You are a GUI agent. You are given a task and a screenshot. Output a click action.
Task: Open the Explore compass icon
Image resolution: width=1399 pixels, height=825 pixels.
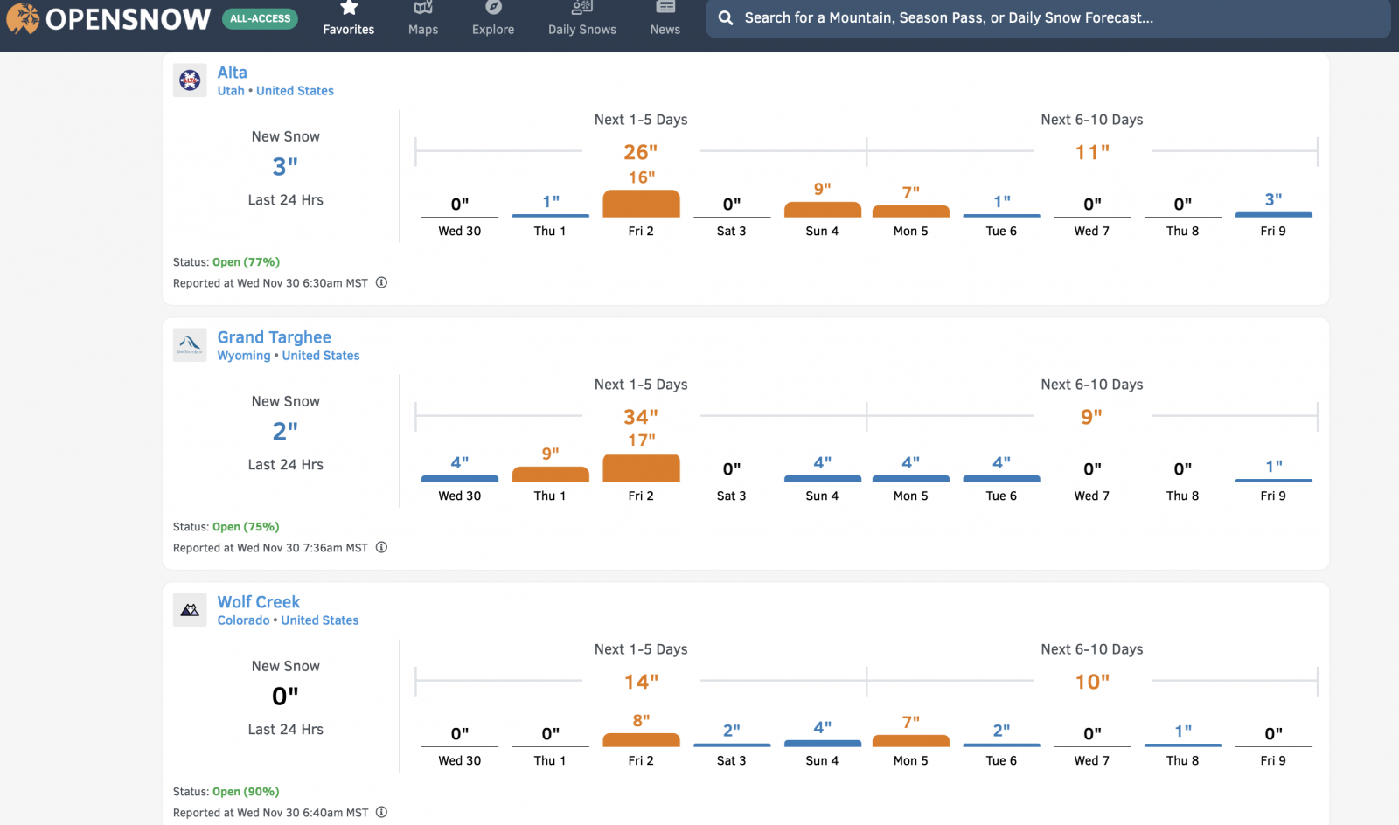[x=493, y=9]
